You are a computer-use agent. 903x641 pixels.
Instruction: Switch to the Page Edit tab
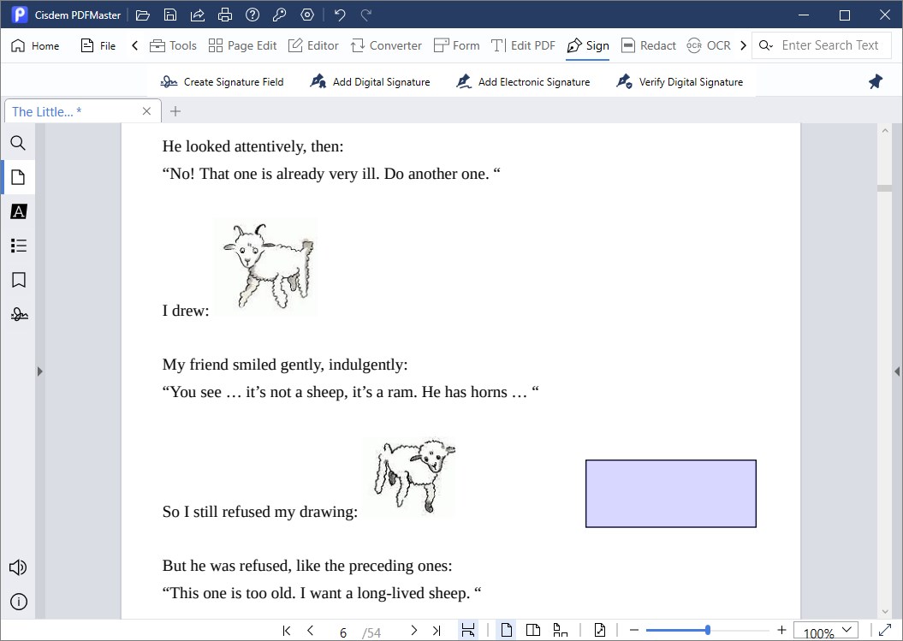pyautogui.click(x=242, y=45)
